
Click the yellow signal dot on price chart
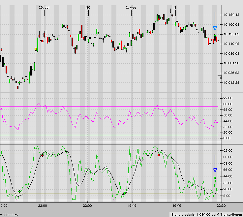[36, 49]
